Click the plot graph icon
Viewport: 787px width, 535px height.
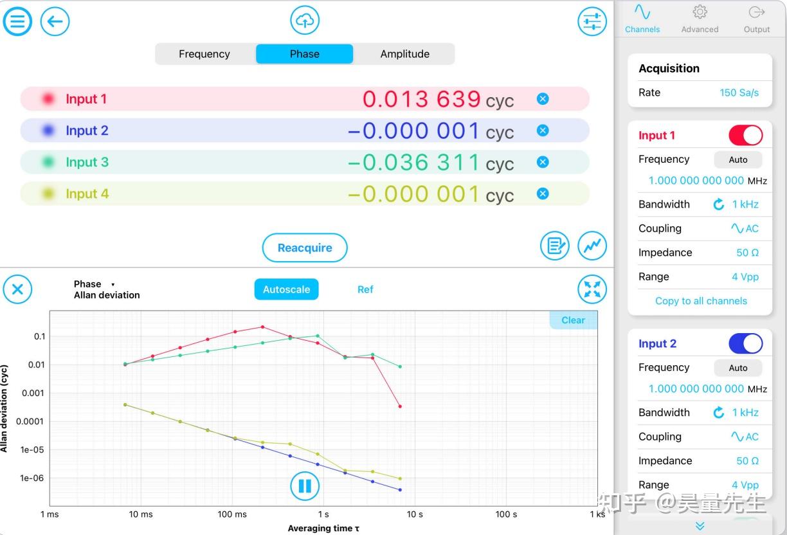[x=592, y=246]
